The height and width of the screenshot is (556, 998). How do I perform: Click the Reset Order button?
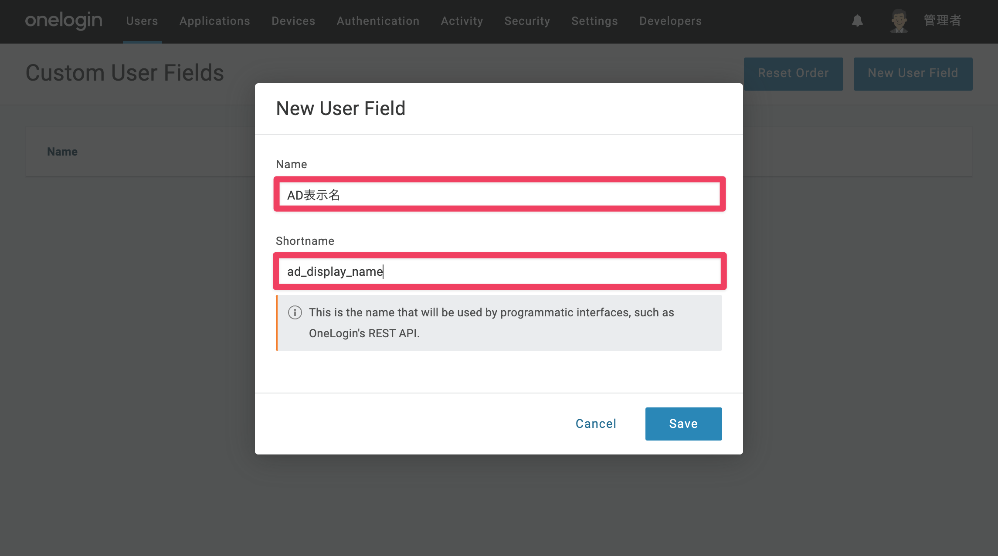click(793, 74)
